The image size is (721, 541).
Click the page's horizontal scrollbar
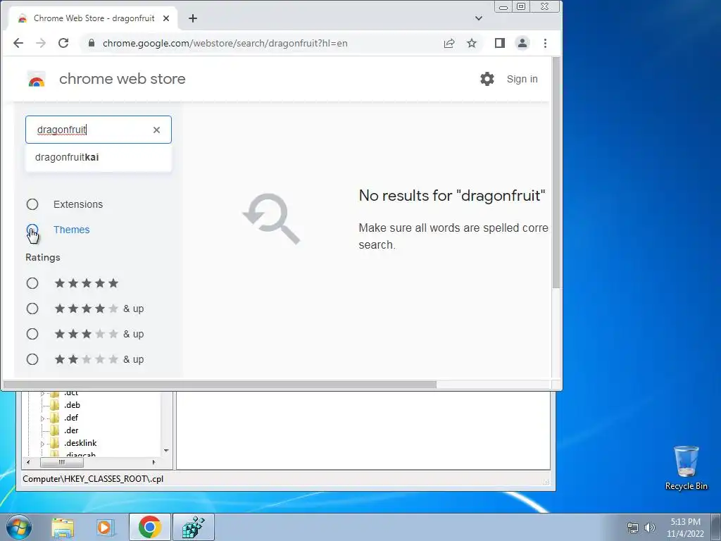pos(220,384)
